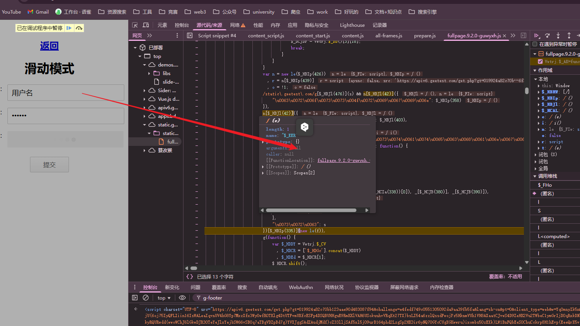The image size is (580, 326).
Task: Open the 性能 Performance tab
Action: pos(258,25)
